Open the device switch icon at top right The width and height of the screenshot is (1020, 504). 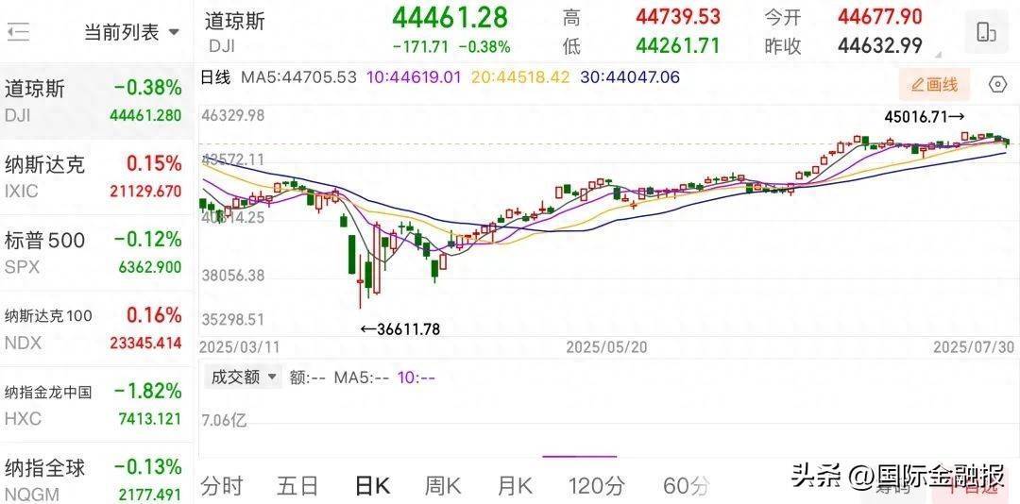986,32
